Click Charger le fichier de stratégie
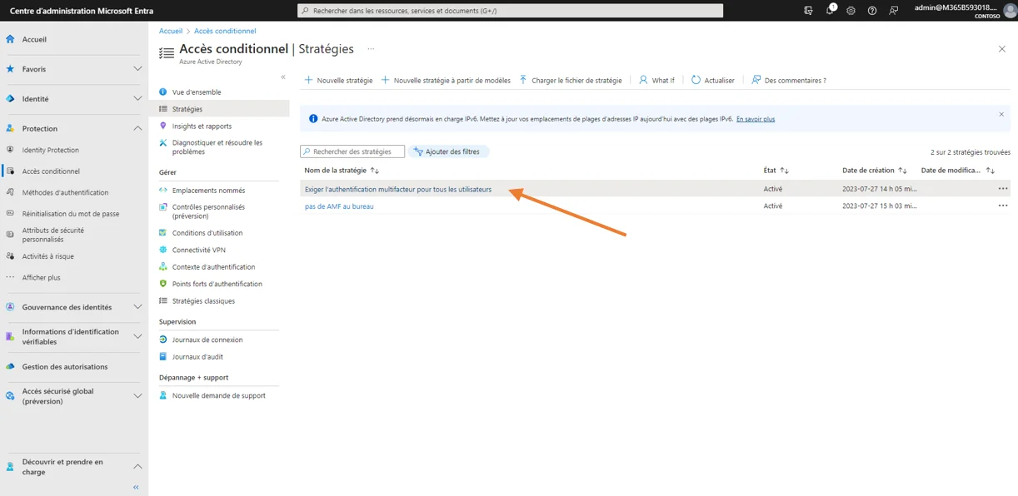Viewport: 1018px width, 496px height. [571, 81]
